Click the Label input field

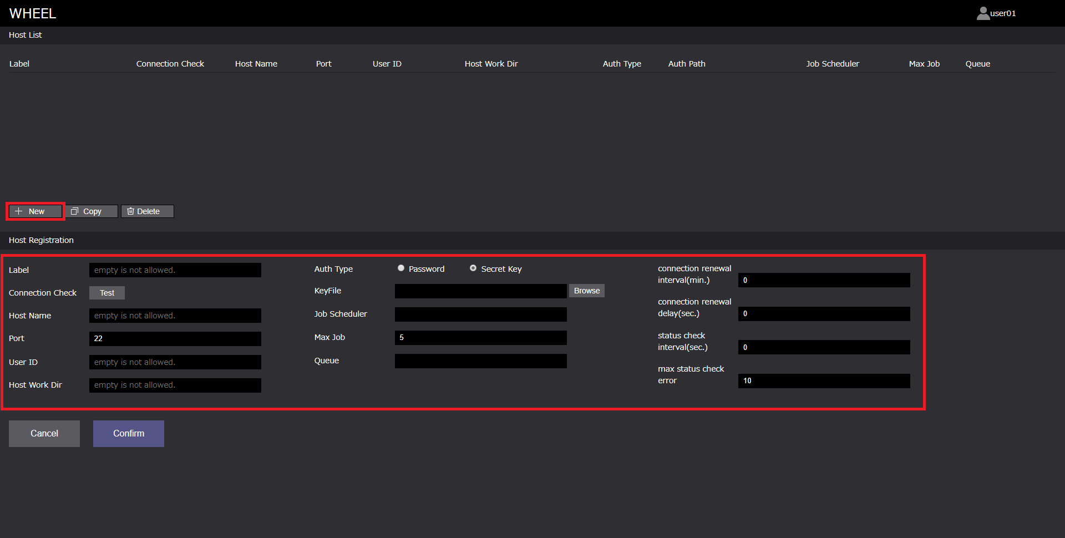175,270
